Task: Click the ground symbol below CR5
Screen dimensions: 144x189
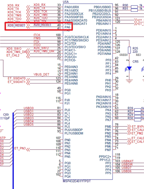Action: pos(129,81)
